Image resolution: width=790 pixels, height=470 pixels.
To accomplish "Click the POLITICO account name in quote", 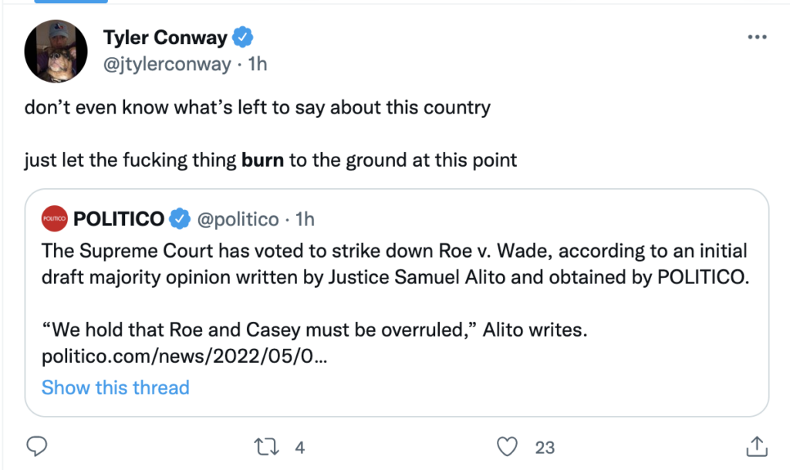I will coord(118,220).
